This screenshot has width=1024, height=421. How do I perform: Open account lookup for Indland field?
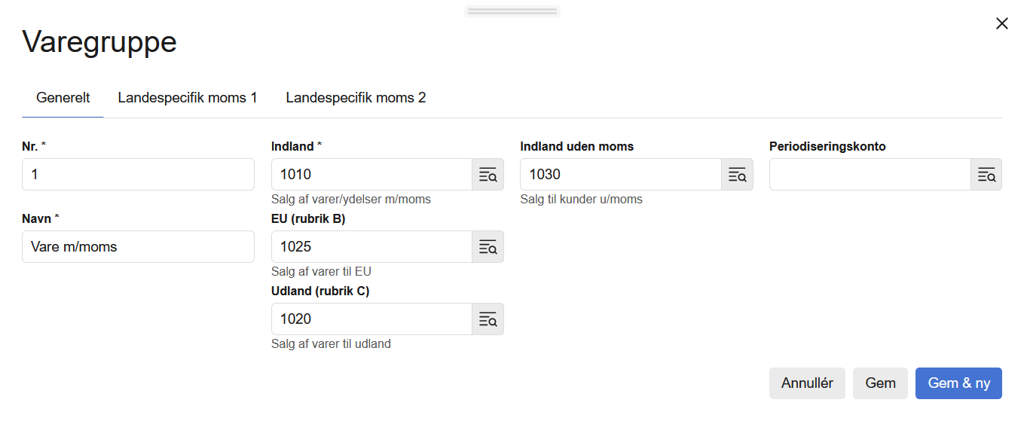[488, 175]
